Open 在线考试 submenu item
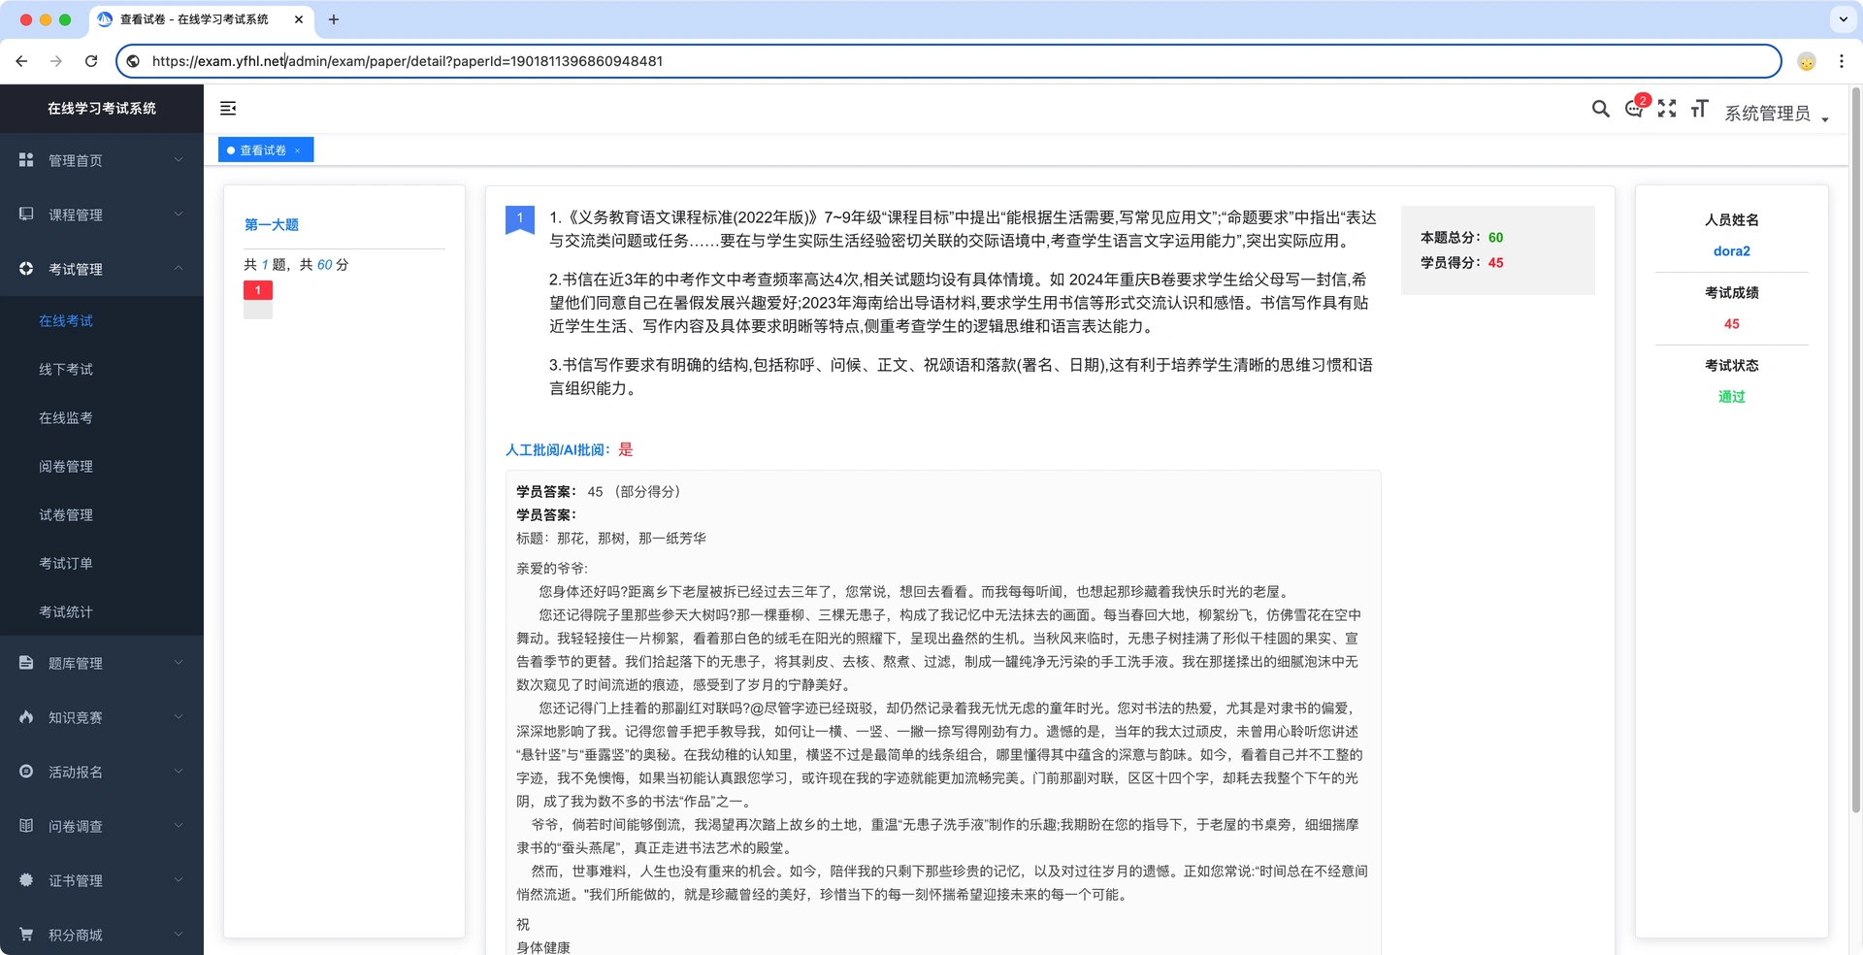 [102, 321]
